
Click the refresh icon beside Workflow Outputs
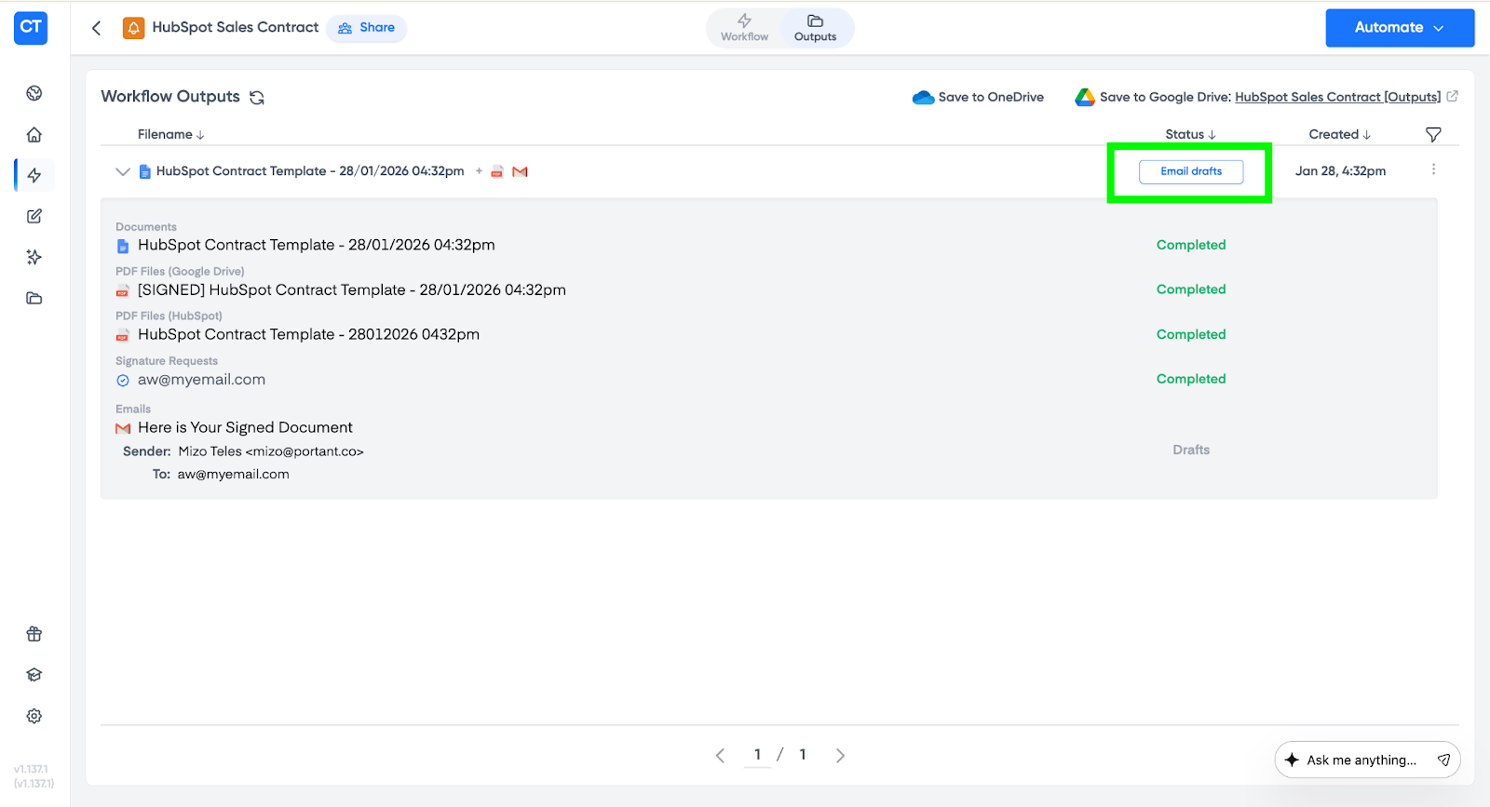(257, 98)
